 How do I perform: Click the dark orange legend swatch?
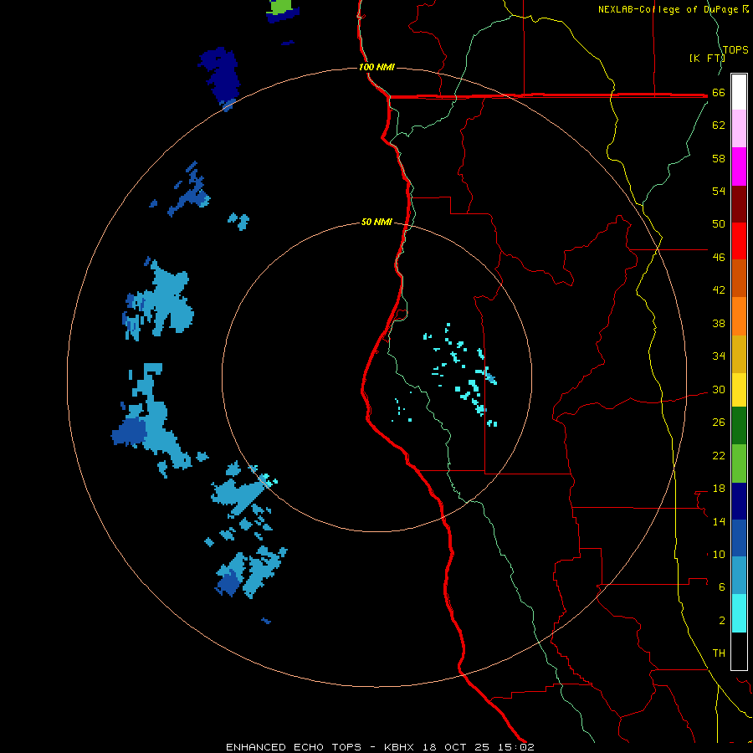coord(739,279)
